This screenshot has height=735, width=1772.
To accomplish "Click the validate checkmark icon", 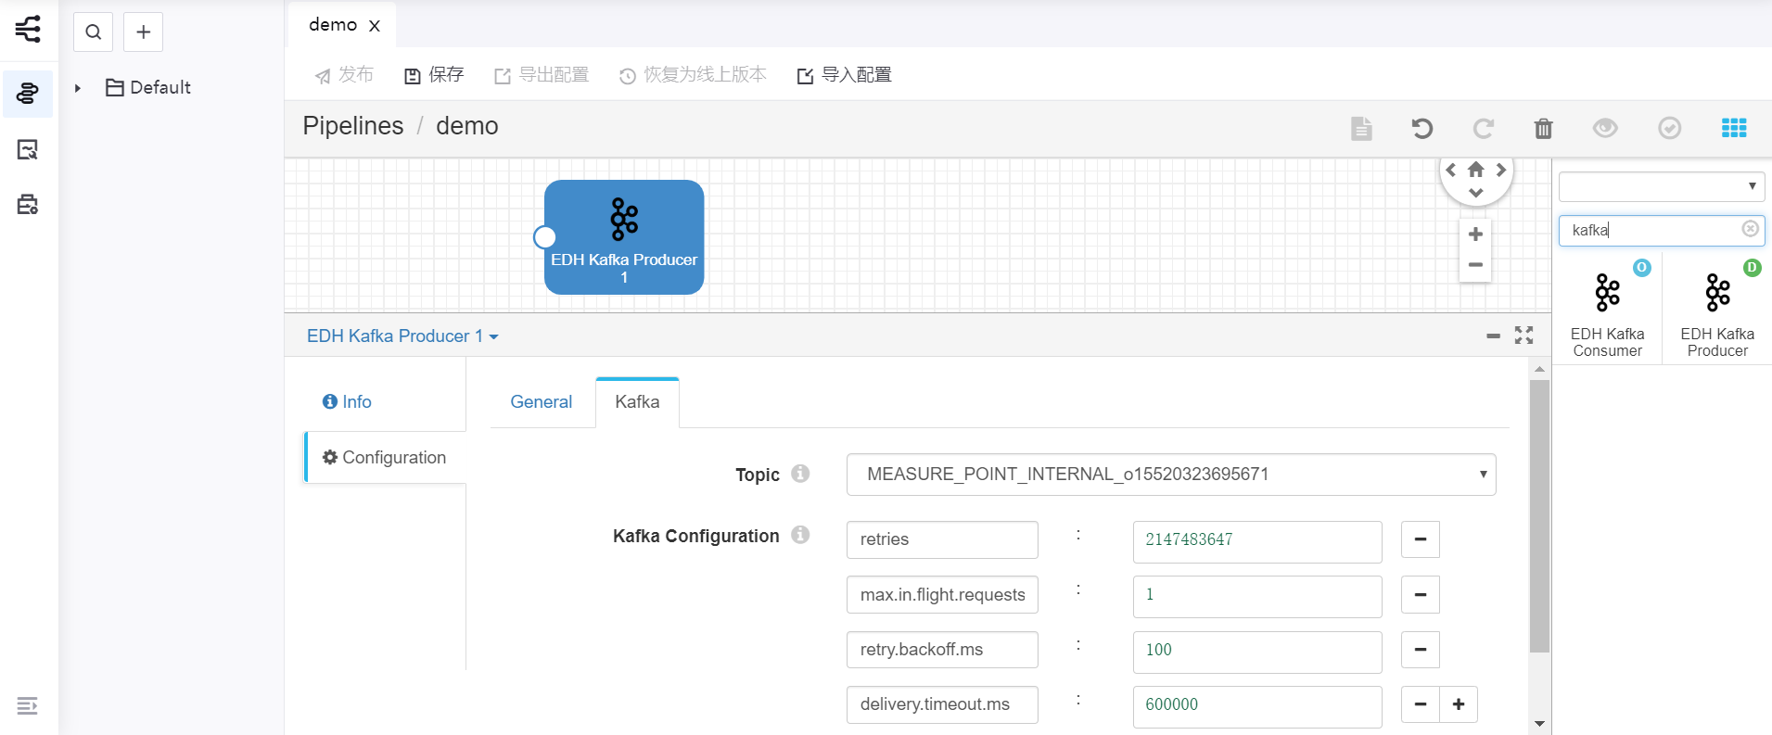I will (x=1669, y=128).
